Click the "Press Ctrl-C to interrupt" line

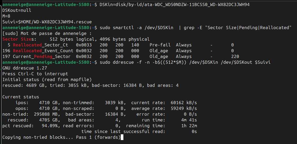(x=35, y=74)
